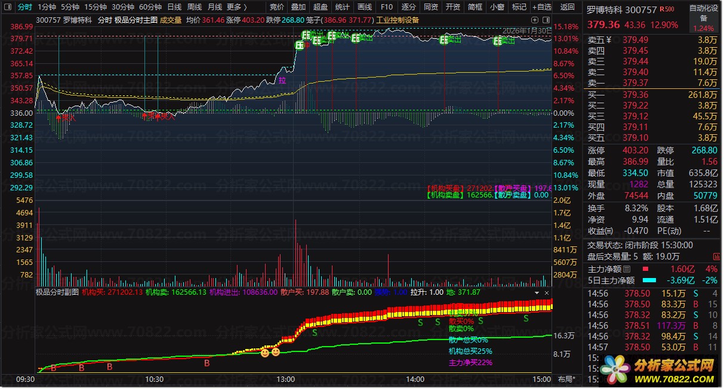Click the 14:57 tick row at 378.50

pos(654,347)
